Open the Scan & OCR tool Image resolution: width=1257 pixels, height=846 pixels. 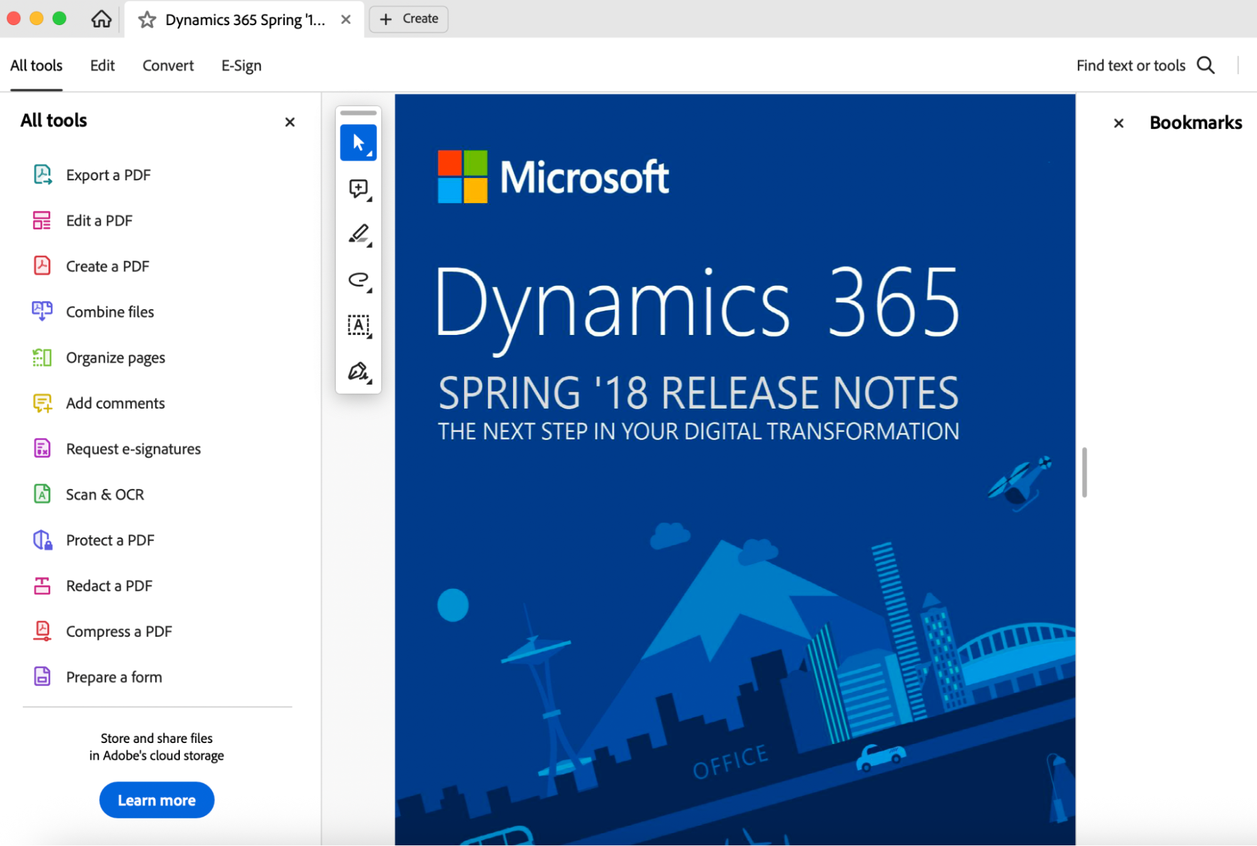click(104, 495)
